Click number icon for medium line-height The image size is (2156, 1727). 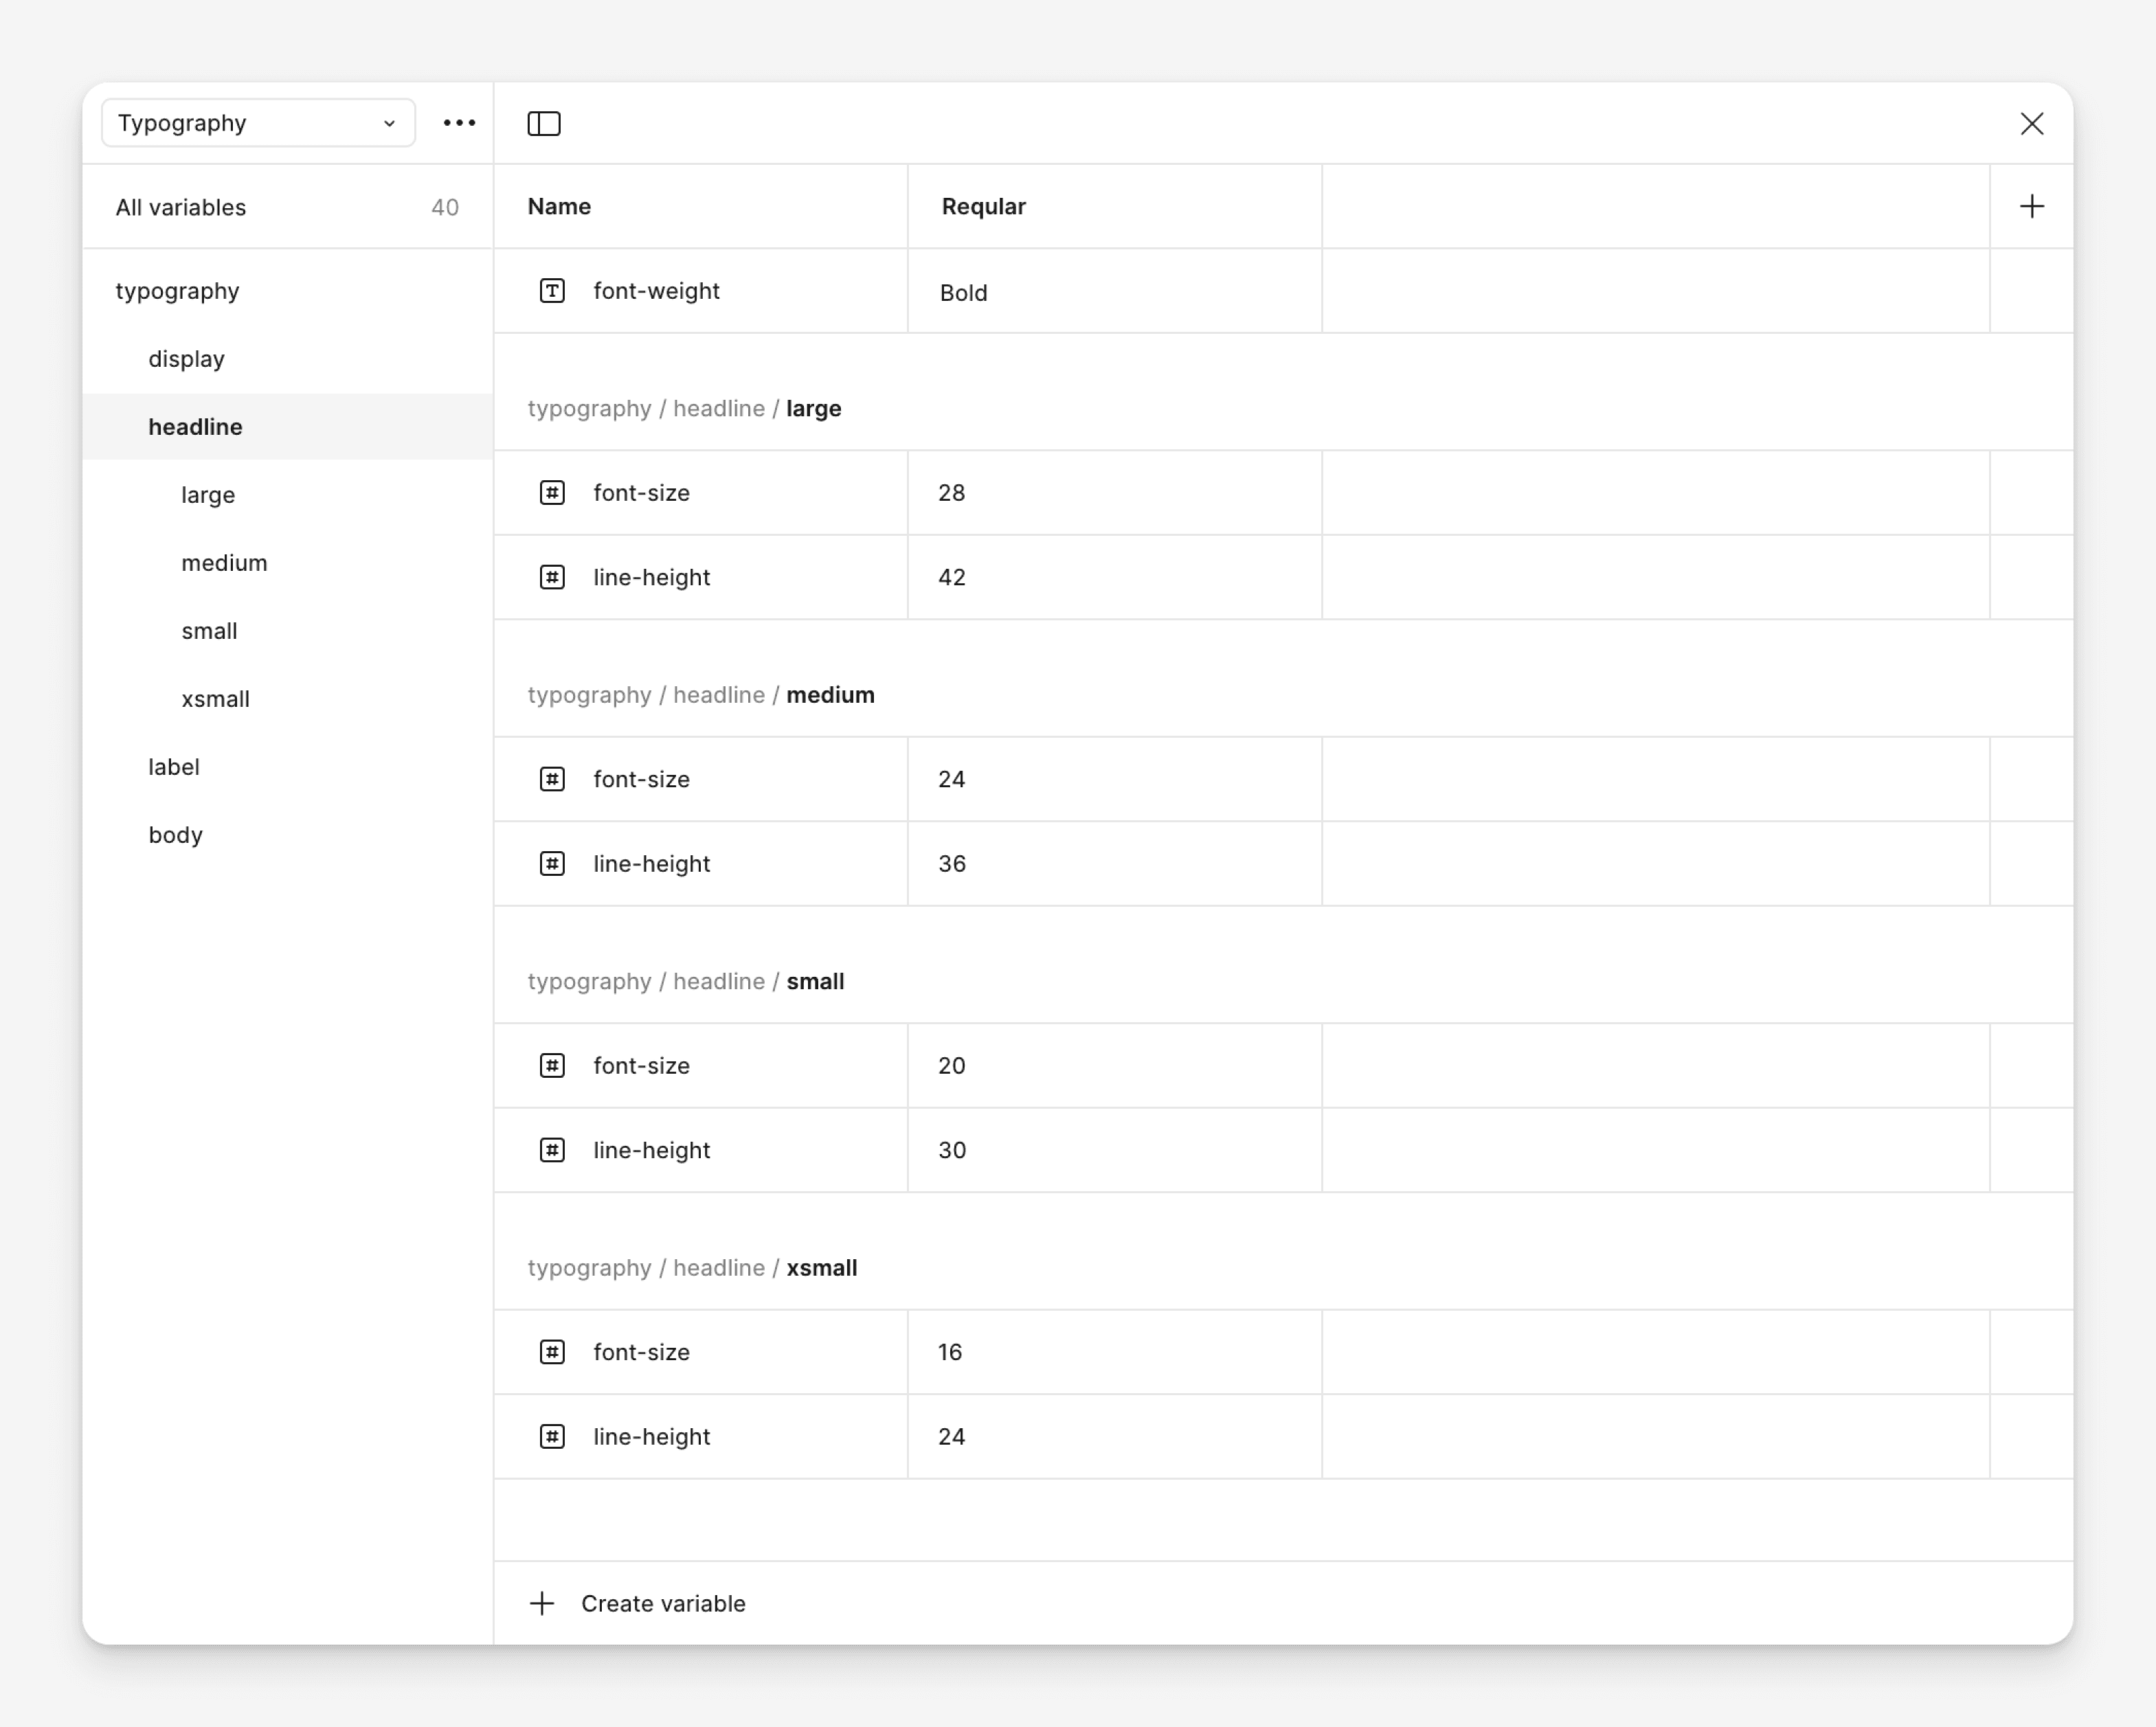click(x=552, y=864)
